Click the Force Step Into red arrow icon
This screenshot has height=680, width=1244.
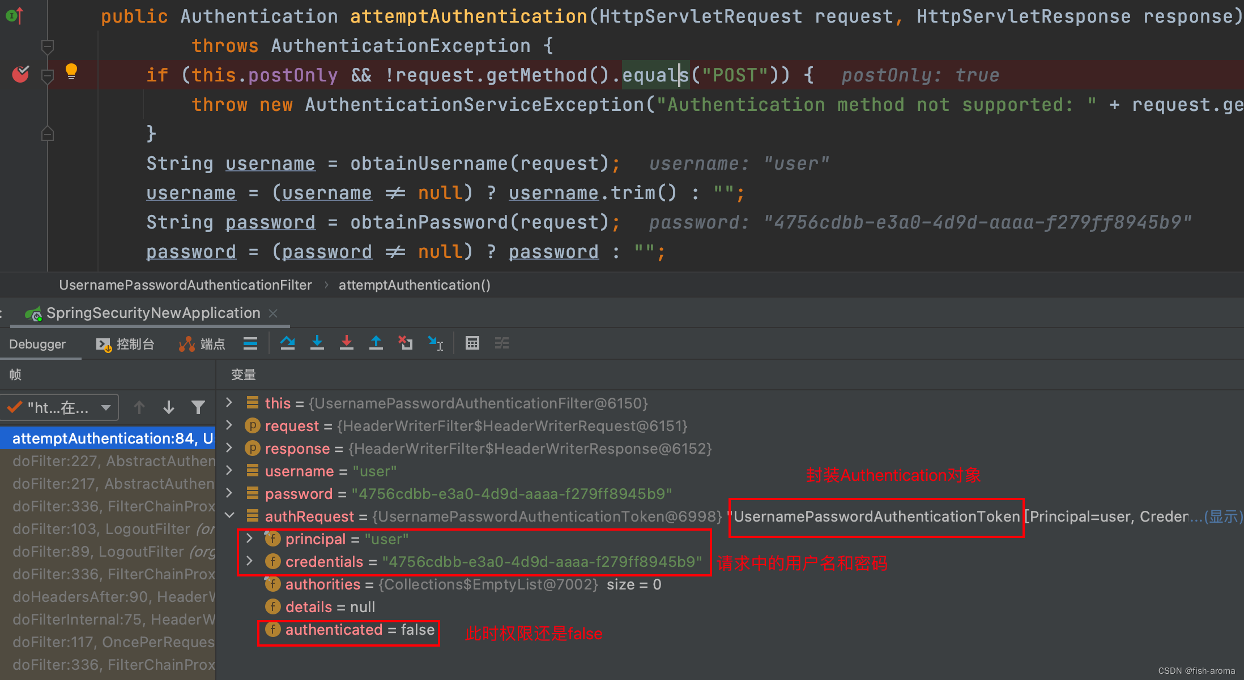click(x=347, y=343)
